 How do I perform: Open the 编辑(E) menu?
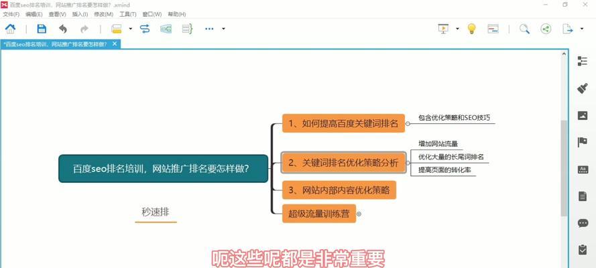tap(34, 14)
